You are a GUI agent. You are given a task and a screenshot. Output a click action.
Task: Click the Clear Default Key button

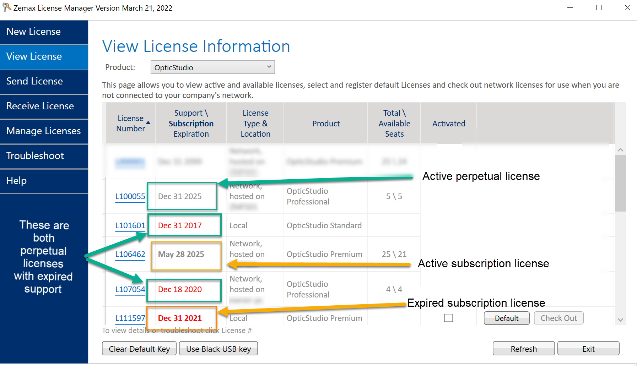click(x=139, y=349)
